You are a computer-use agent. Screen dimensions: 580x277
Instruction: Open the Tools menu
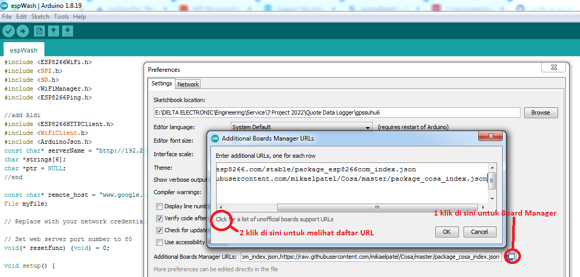[61, 17]
